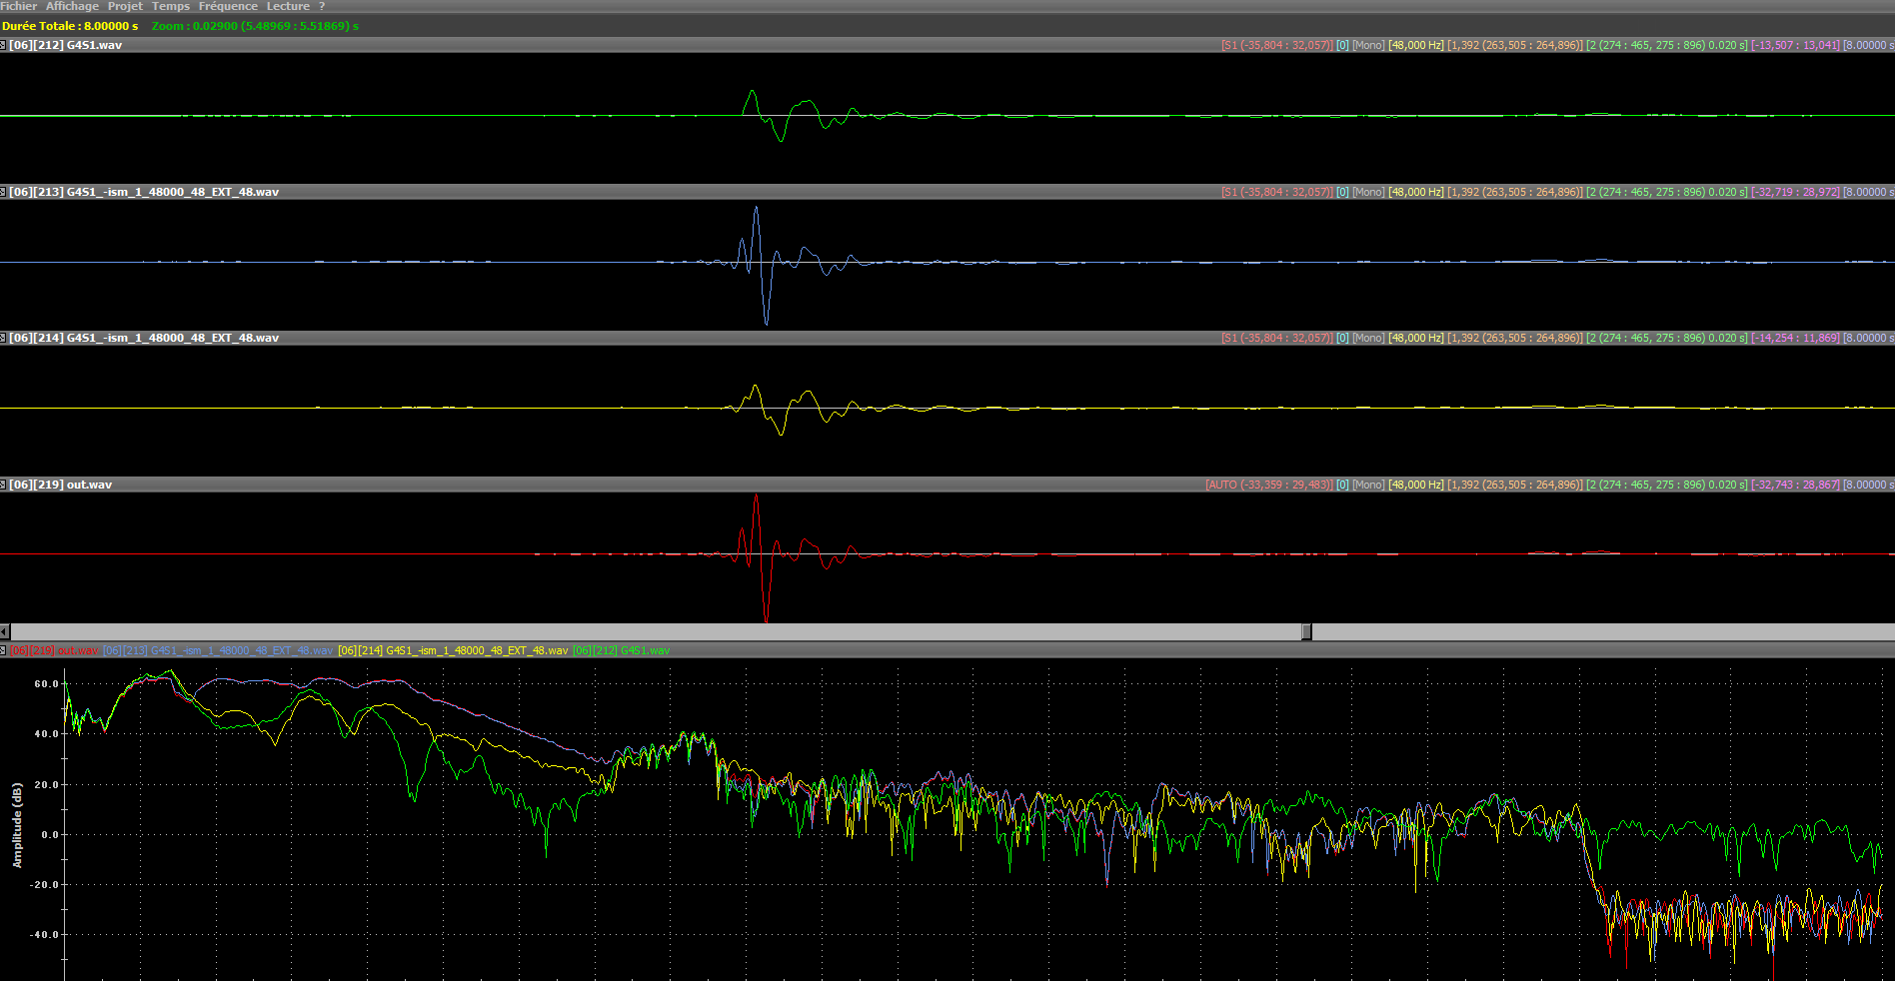Click the icon left of the spectrum legend
This screenshot has width=1895, height=981.
coord(4,650)
